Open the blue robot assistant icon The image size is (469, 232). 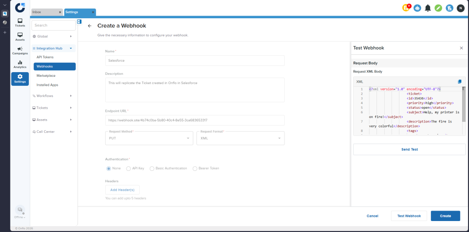click(417, 8)
